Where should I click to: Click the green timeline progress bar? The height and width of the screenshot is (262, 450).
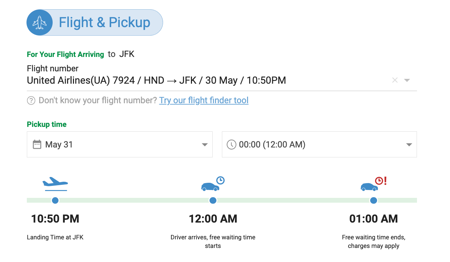click(x=222, y=200)
